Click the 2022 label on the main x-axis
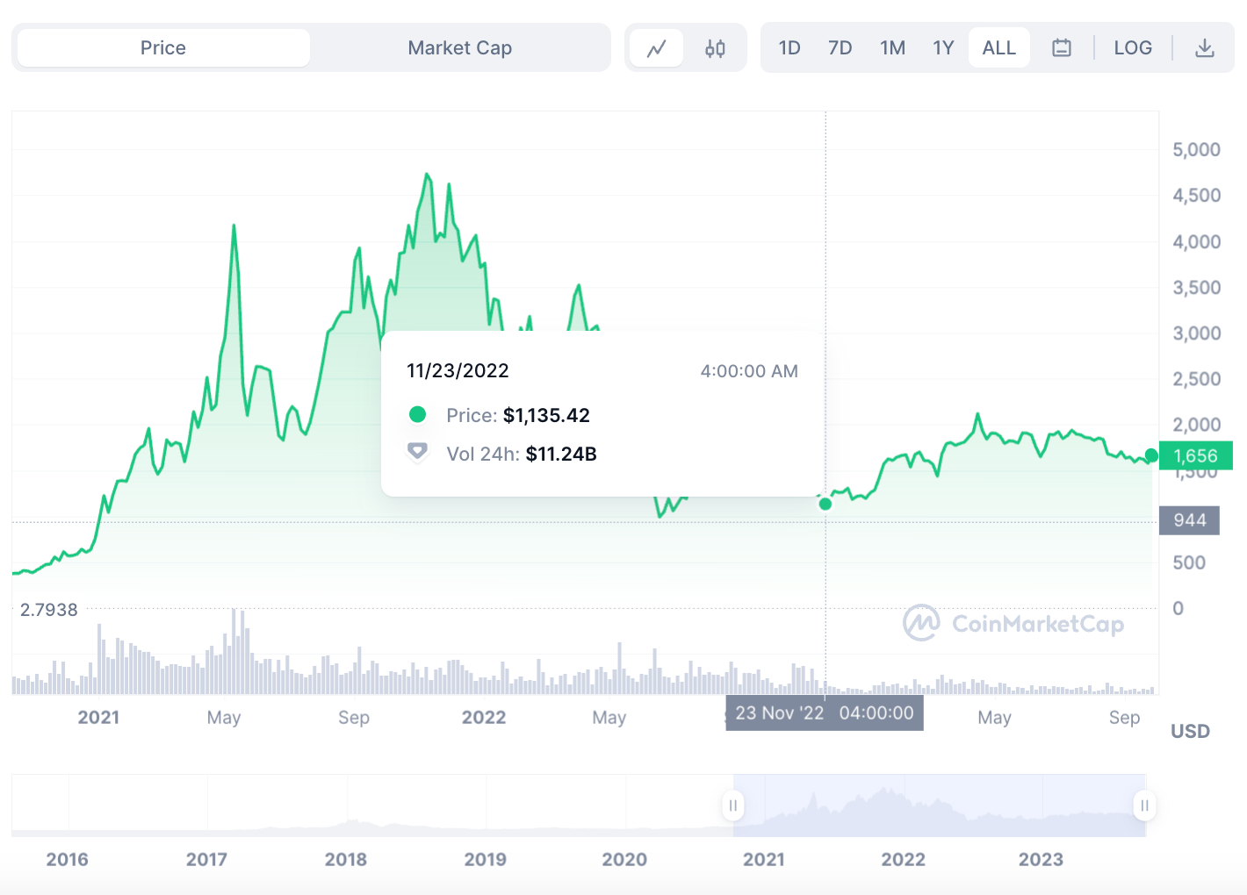Viewport: 1247px width, 895px height. (x=484, y=718)
